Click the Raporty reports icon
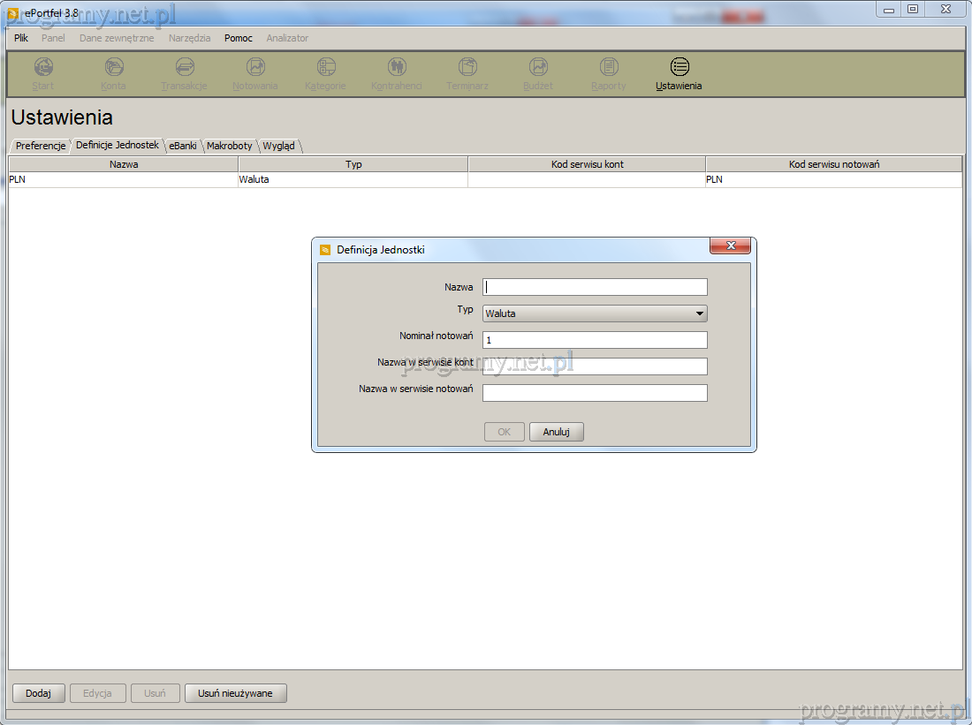Screen dimensions: 972x725 pos(609,67)
